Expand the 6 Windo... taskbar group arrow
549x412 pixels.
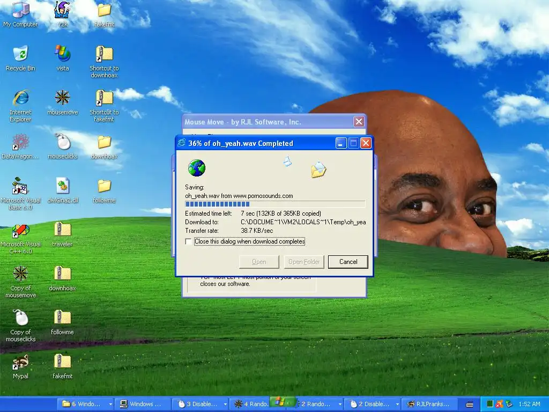pyautogui.click(x=110, y=404)
